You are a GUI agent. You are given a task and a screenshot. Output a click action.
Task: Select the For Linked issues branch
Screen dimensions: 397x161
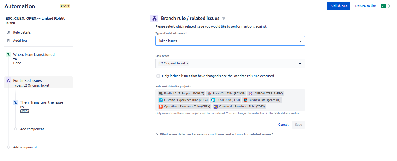(39, 82)
